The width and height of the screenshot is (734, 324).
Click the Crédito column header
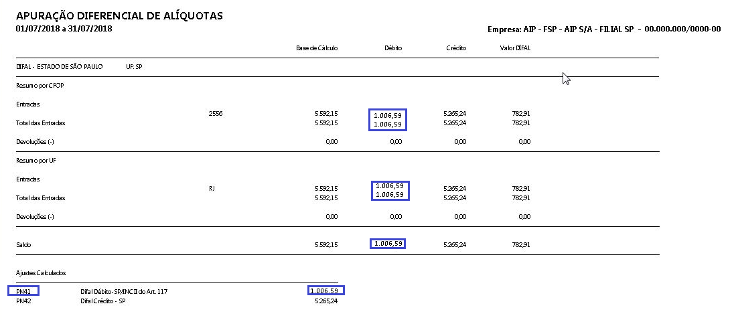tap(456, 48)
